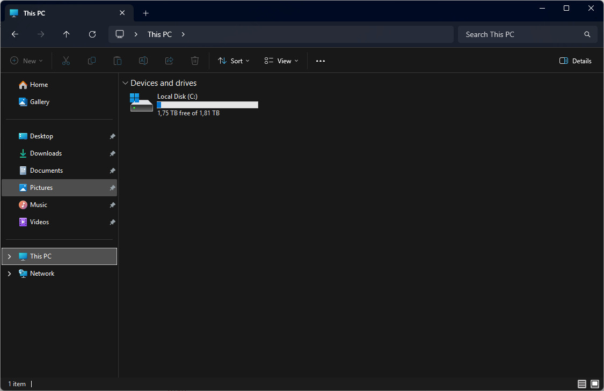The width and height of the screenshot is (604, 391).
Task: Maximize the File Explorer window
Action: (566, 8)
